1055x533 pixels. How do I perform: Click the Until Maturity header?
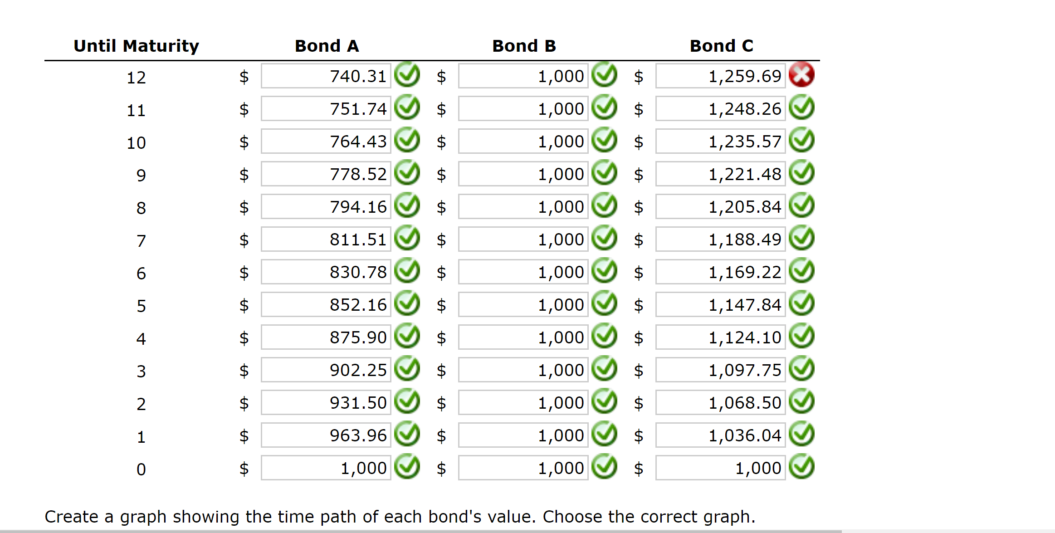pyautogui.click(x=136, y=45)
